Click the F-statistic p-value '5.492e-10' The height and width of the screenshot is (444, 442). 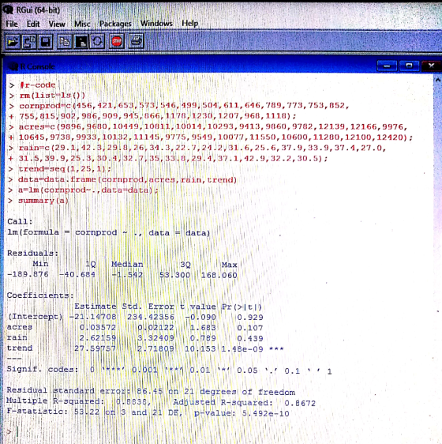265,414
